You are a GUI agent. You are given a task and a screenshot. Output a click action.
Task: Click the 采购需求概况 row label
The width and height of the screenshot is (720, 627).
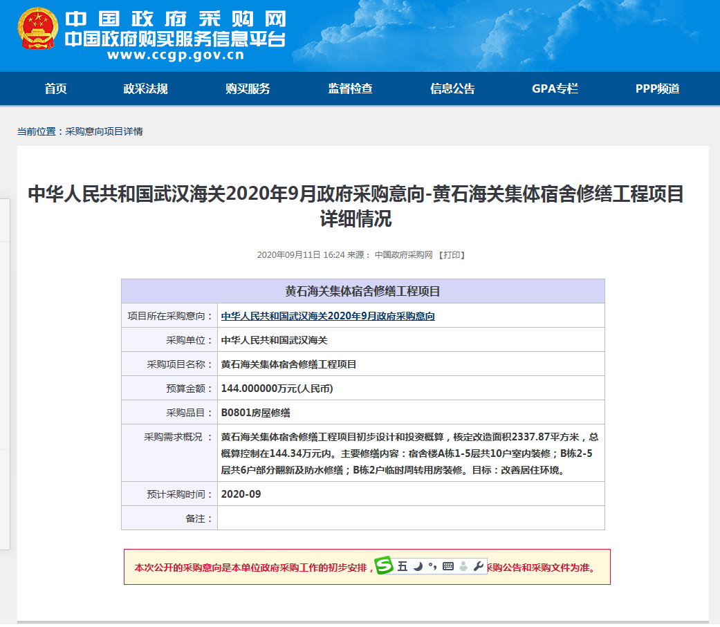(x=178, y=437)
